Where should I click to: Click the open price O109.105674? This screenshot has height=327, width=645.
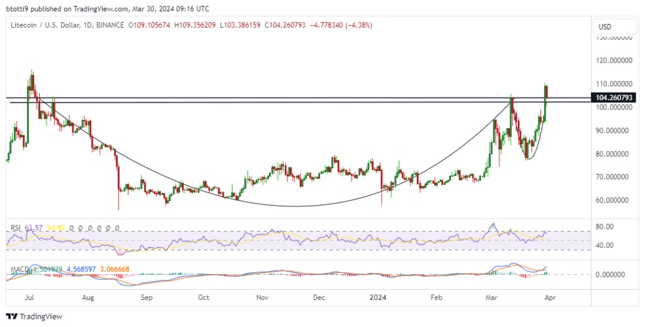click(x=149, y=25)
